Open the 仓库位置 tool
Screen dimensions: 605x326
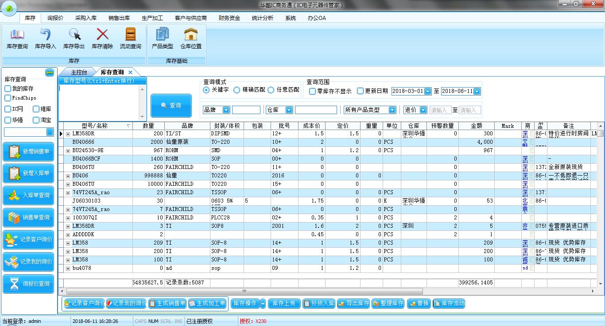tap(191, 38)
